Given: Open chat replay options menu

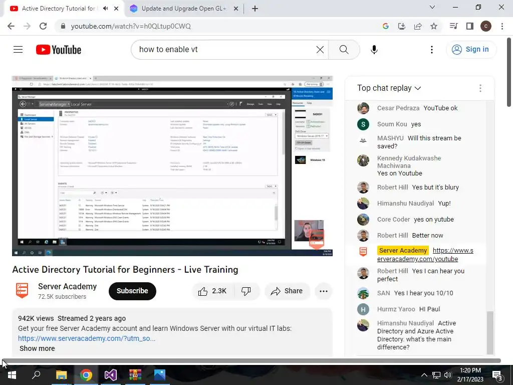Looking at the screenshot, I should (x=480, y=88).
